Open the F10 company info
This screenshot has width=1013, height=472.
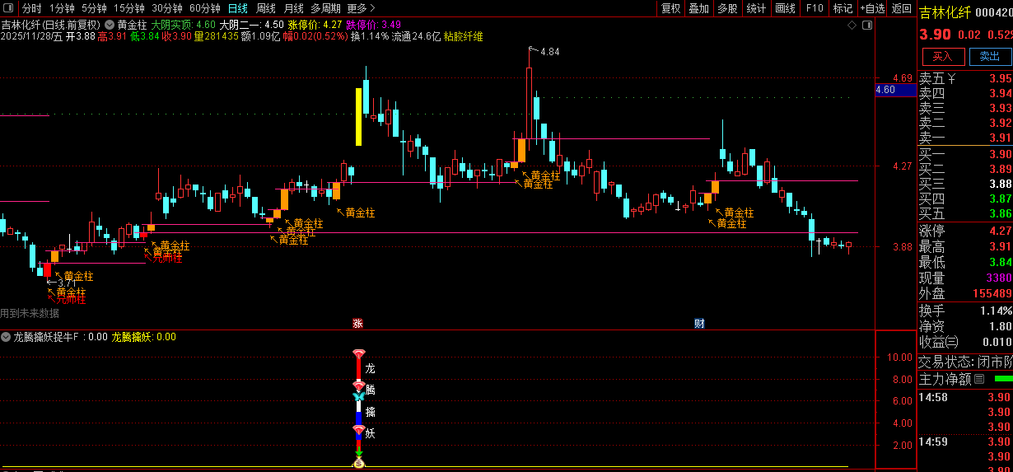tap(815, 8)
